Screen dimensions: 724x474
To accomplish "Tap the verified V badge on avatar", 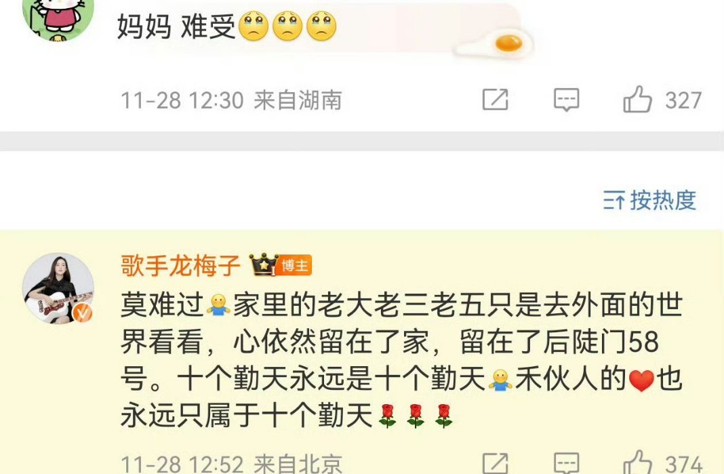I will coord(82,313).
